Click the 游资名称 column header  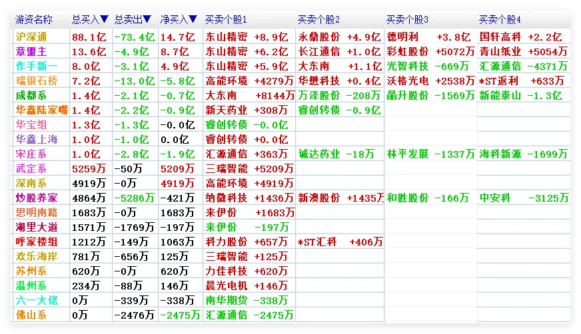tap(34, 19)
